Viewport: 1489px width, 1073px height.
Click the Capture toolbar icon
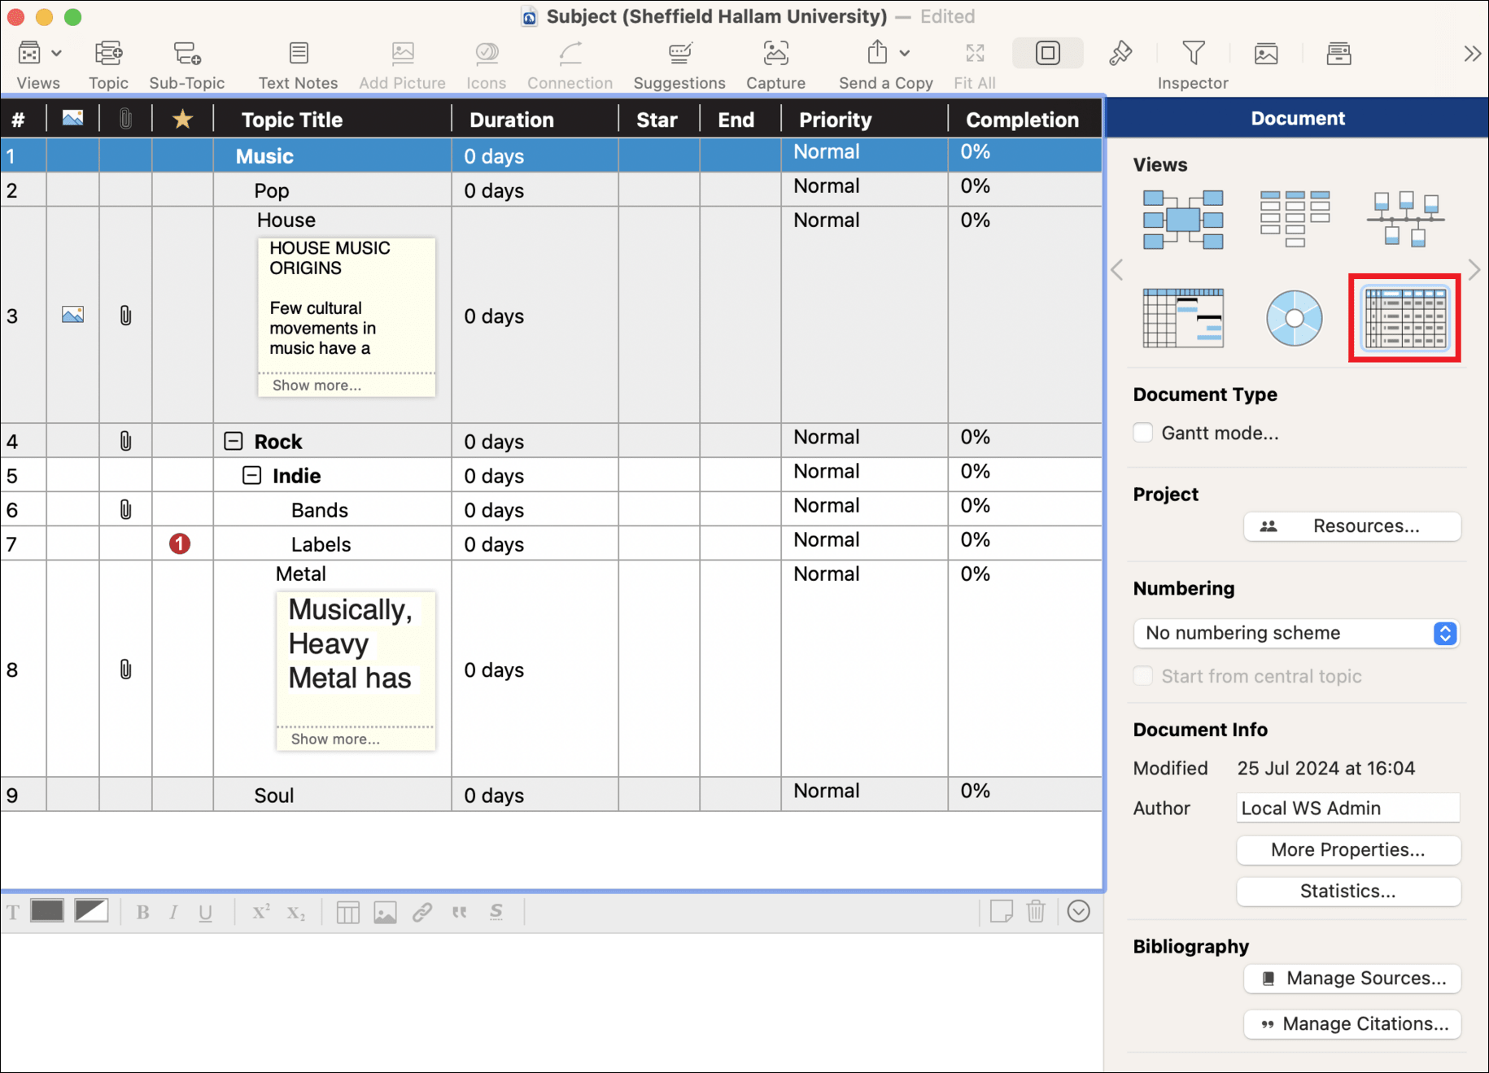(775, 55)
